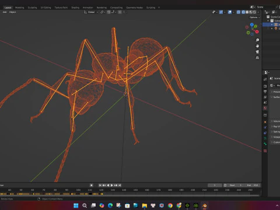Open Windows Start menu
This screenshot has height=210, width=280.
point(76,205)
